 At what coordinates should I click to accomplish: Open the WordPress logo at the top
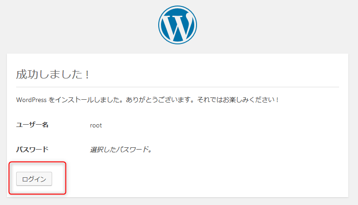178,25
